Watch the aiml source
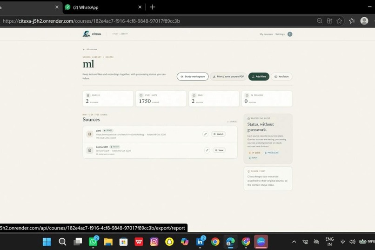Image resolution: width=375 pixels, height=250 pixels. (218, 134)
